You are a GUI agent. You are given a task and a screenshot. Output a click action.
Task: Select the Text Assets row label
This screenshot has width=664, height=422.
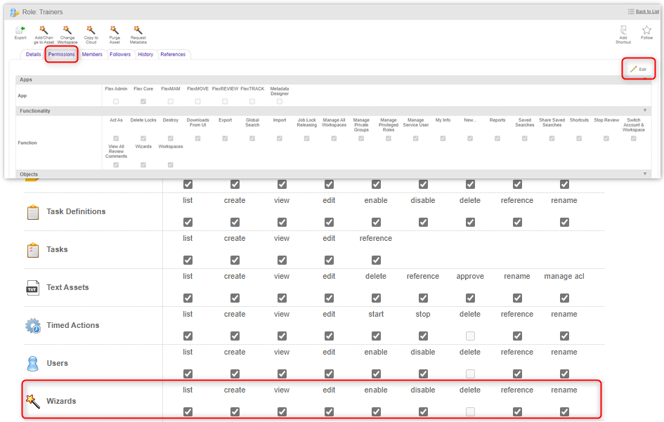point(67,287)
